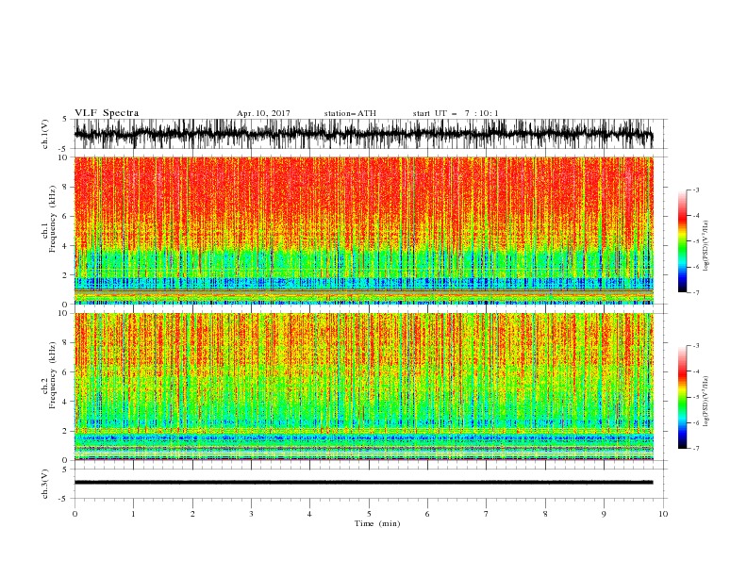Click the "1" tick on the time axis
The height and width of the screenshot is (577, 747).
coord(133,514)
